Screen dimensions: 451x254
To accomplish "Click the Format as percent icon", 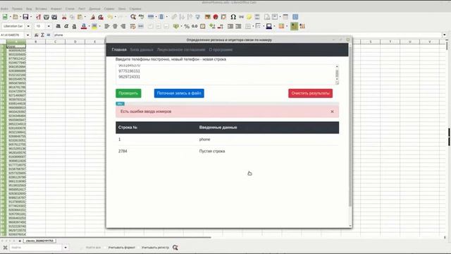I will [x=187, y=26].
